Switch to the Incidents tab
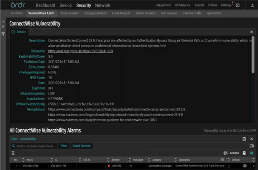Image resolution: width=258 pixels, height=170 pixels. click(17, 13)
